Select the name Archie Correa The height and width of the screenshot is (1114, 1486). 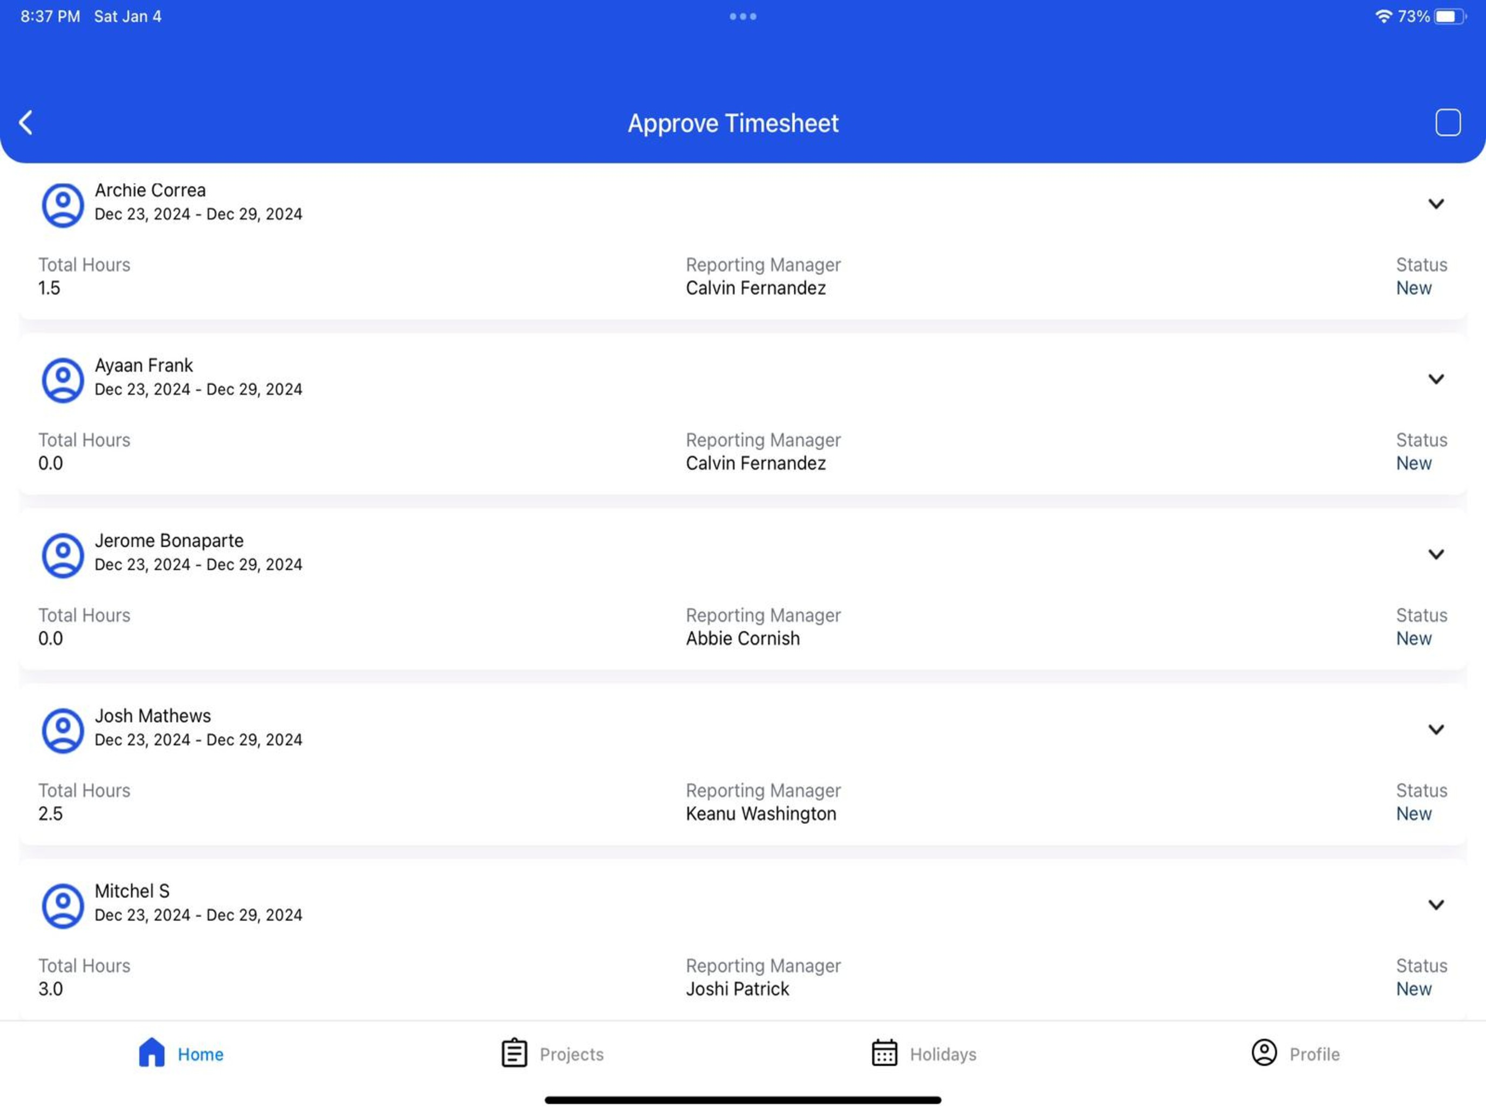click(150, 190)
